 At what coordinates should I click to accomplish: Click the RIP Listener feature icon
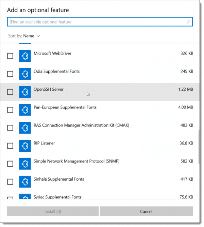25,146
